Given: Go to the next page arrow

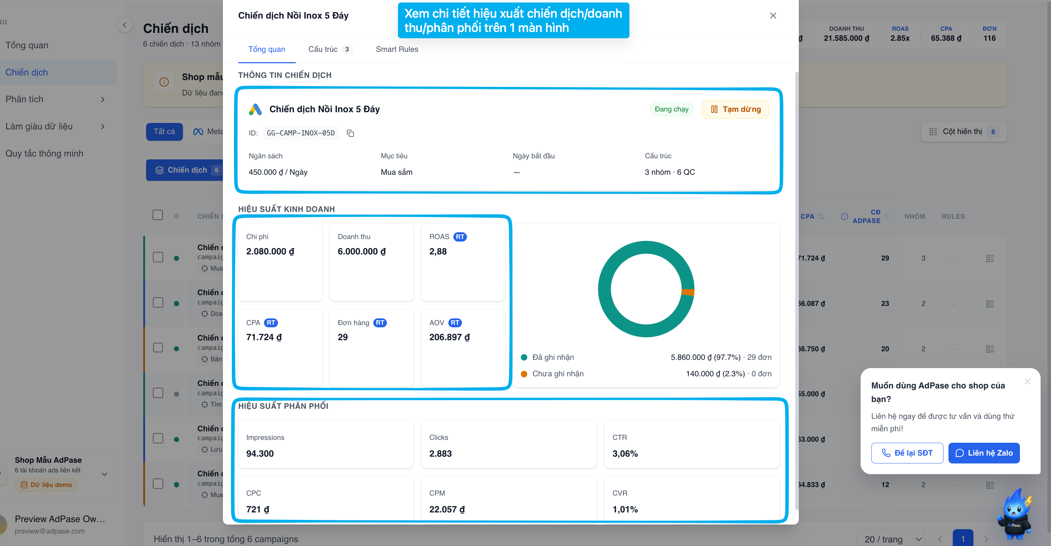Looking at the screenshot, I should pos(986,539).
